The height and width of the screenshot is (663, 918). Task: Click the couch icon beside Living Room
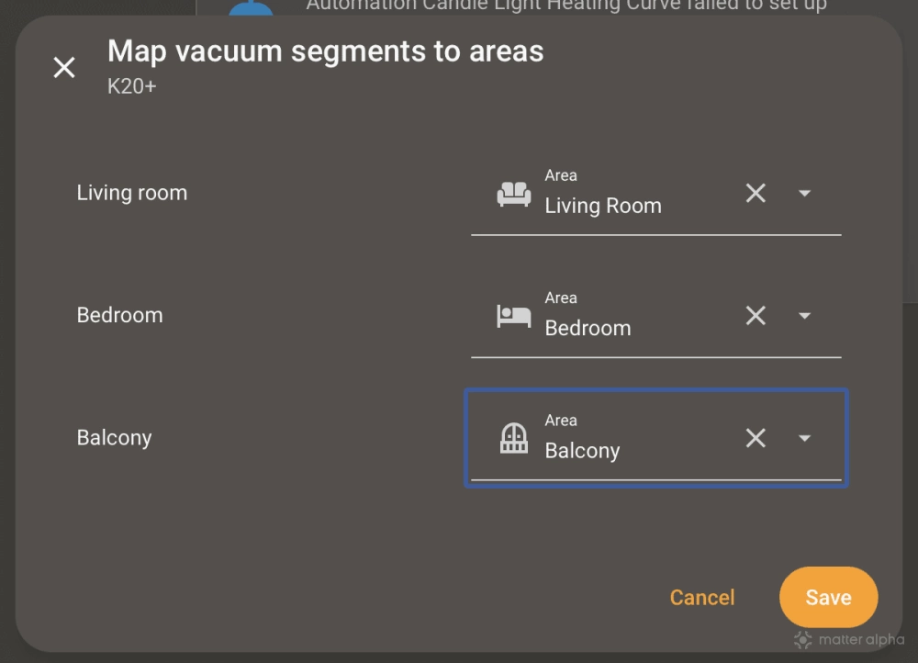[x=514, y=193]
